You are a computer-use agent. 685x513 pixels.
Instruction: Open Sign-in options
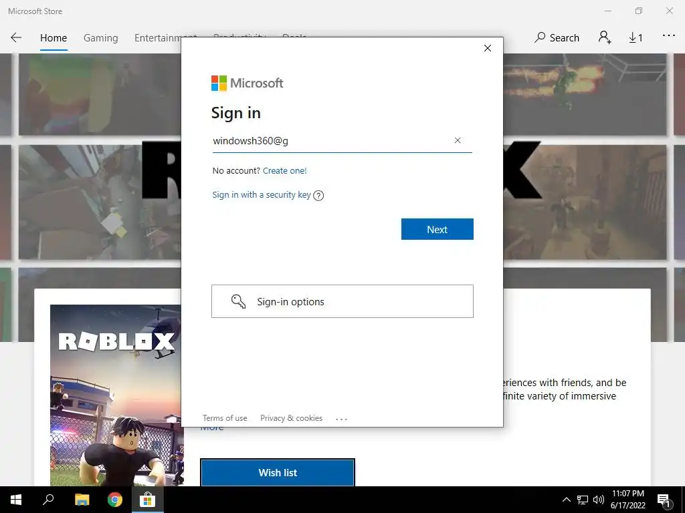point(342,301)
